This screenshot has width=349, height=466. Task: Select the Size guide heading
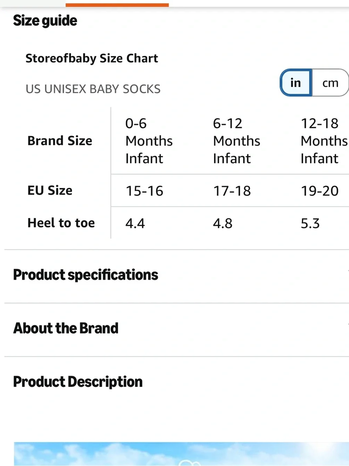tap(45, 21)
